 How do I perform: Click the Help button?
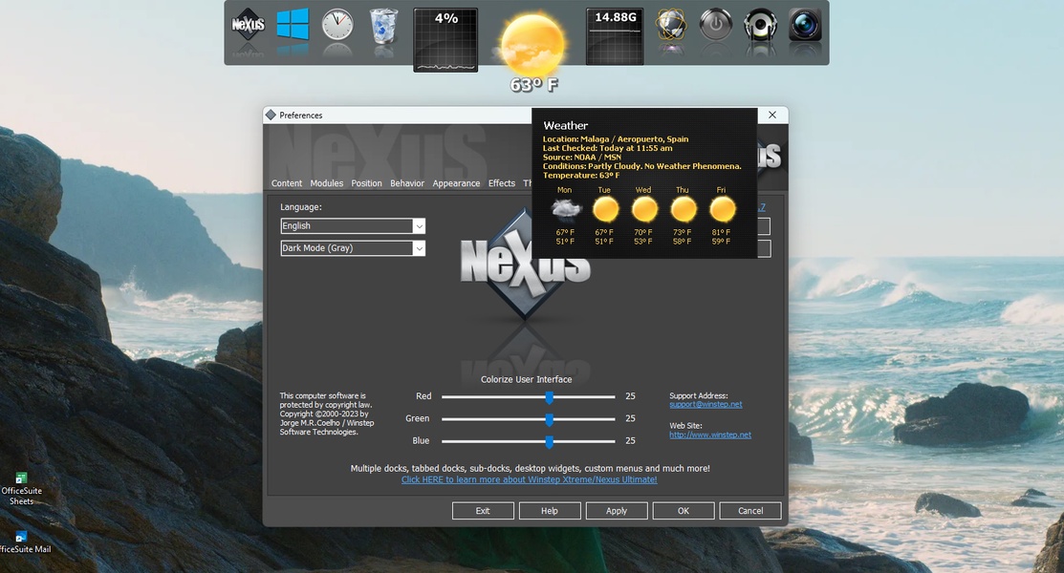tap(550, 511)
